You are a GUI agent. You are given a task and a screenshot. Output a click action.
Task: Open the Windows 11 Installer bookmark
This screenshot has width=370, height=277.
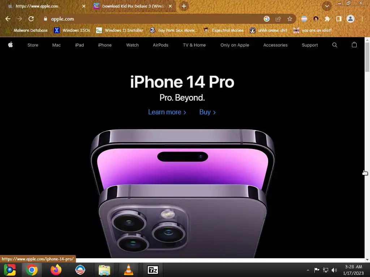click(x=120, y=30)
